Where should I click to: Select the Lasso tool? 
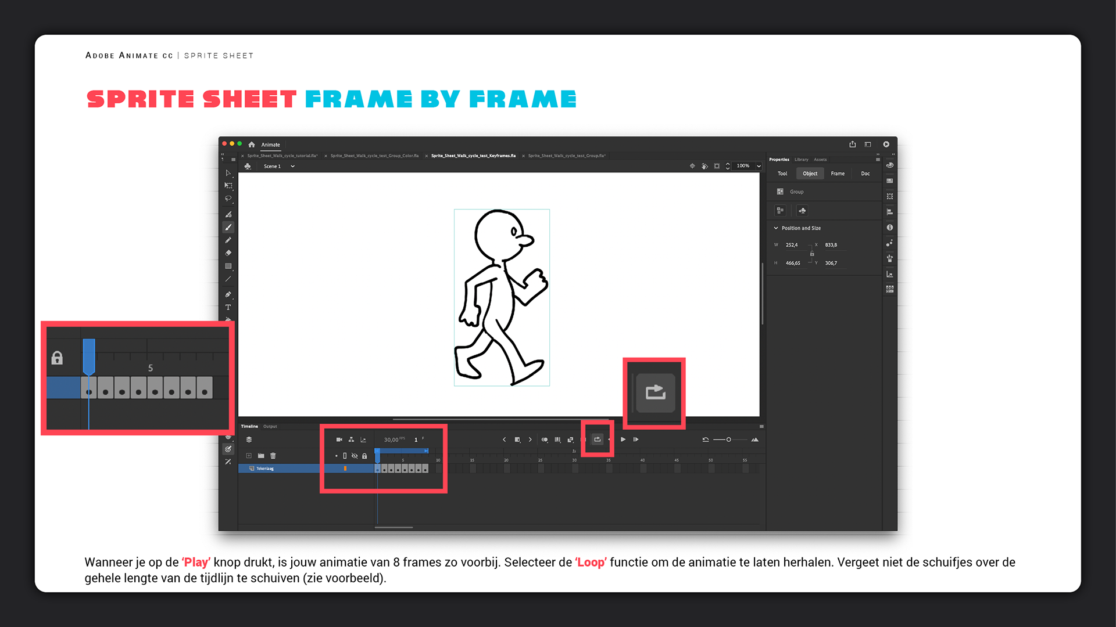click(x=228, y=199)
